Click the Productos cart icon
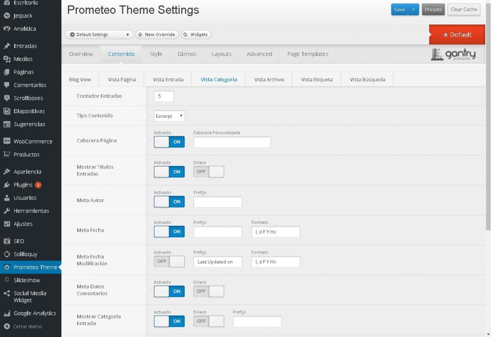Screen dimensions: 491x337 click(7, 154)
